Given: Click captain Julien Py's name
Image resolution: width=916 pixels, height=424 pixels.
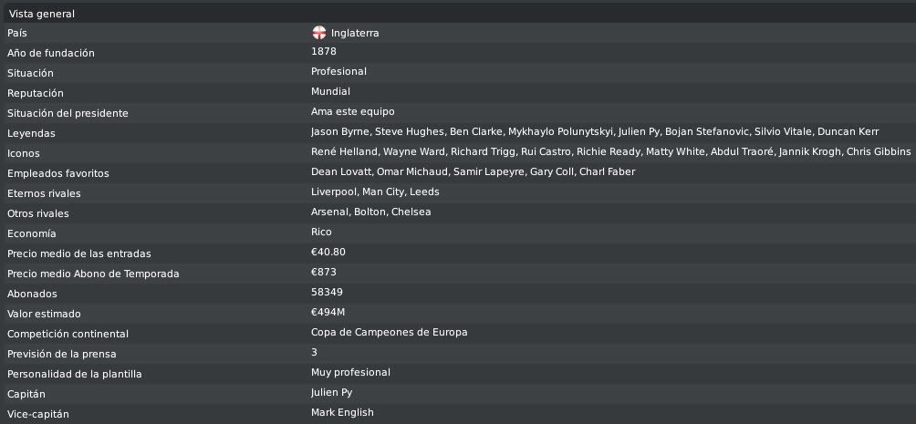Looking at the screenshot, I should (x=331, y=392).
